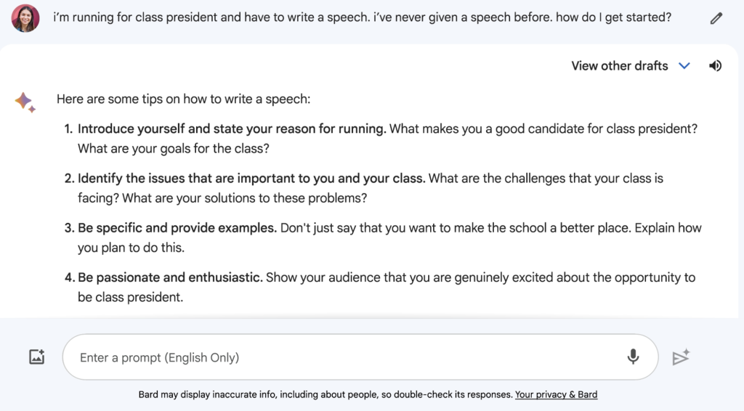Click the View other drafts label
744x411 pixels.
tap(619, 66)
